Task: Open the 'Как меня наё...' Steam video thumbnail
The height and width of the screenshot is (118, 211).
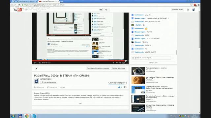Action: [138, 99]
